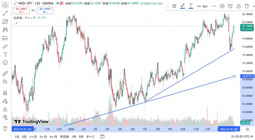Select the trend line drawing tool
The width and height of the screenshot is (255, 140).
[x=5, y=14]
